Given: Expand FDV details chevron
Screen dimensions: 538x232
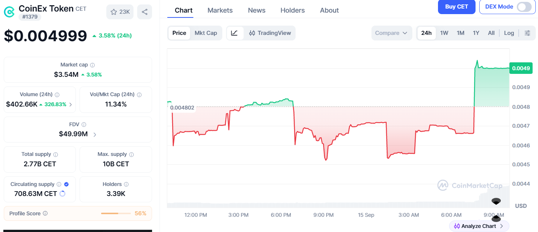Looking at the screenshot, I should [x=95, y=134].
